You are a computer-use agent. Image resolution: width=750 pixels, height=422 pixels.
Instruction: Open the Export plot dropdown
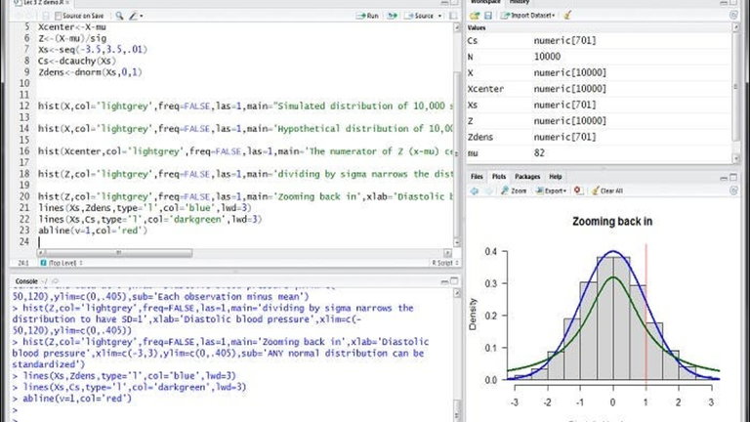coord(551,190)
